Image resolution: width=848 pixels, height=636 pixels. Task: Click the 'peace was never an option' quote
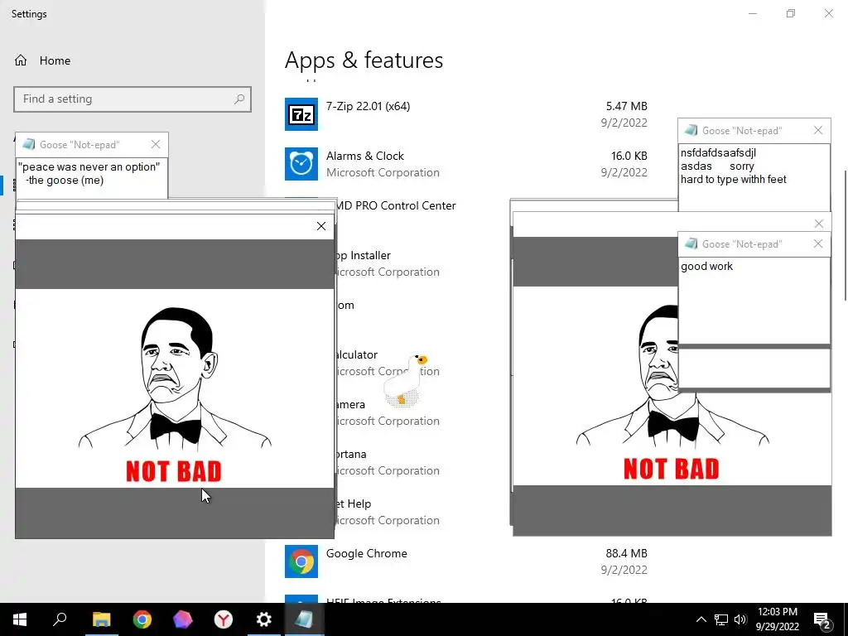click(x=89, y=166)
